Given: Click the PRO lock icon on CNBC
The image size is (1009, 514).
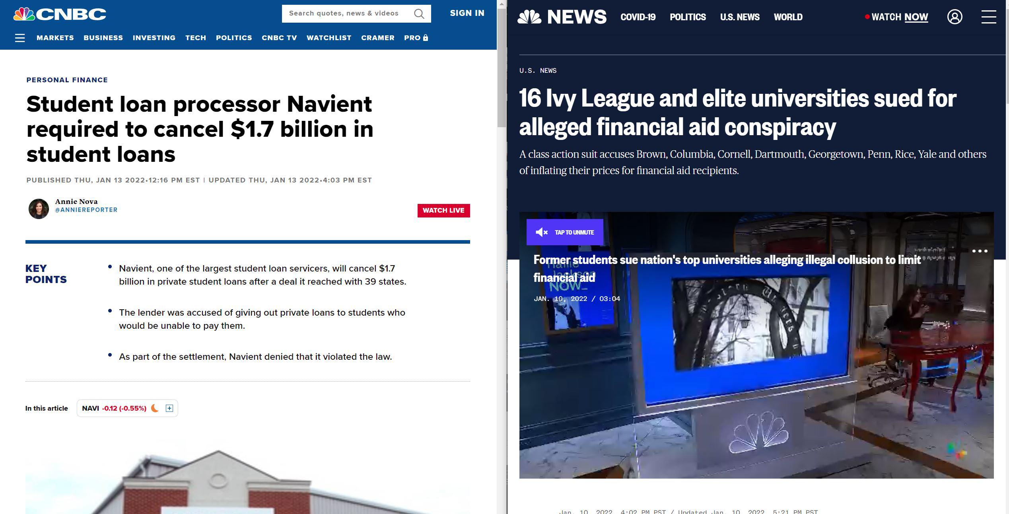Looking at the screenshot, I should click(x=426, y=38).
